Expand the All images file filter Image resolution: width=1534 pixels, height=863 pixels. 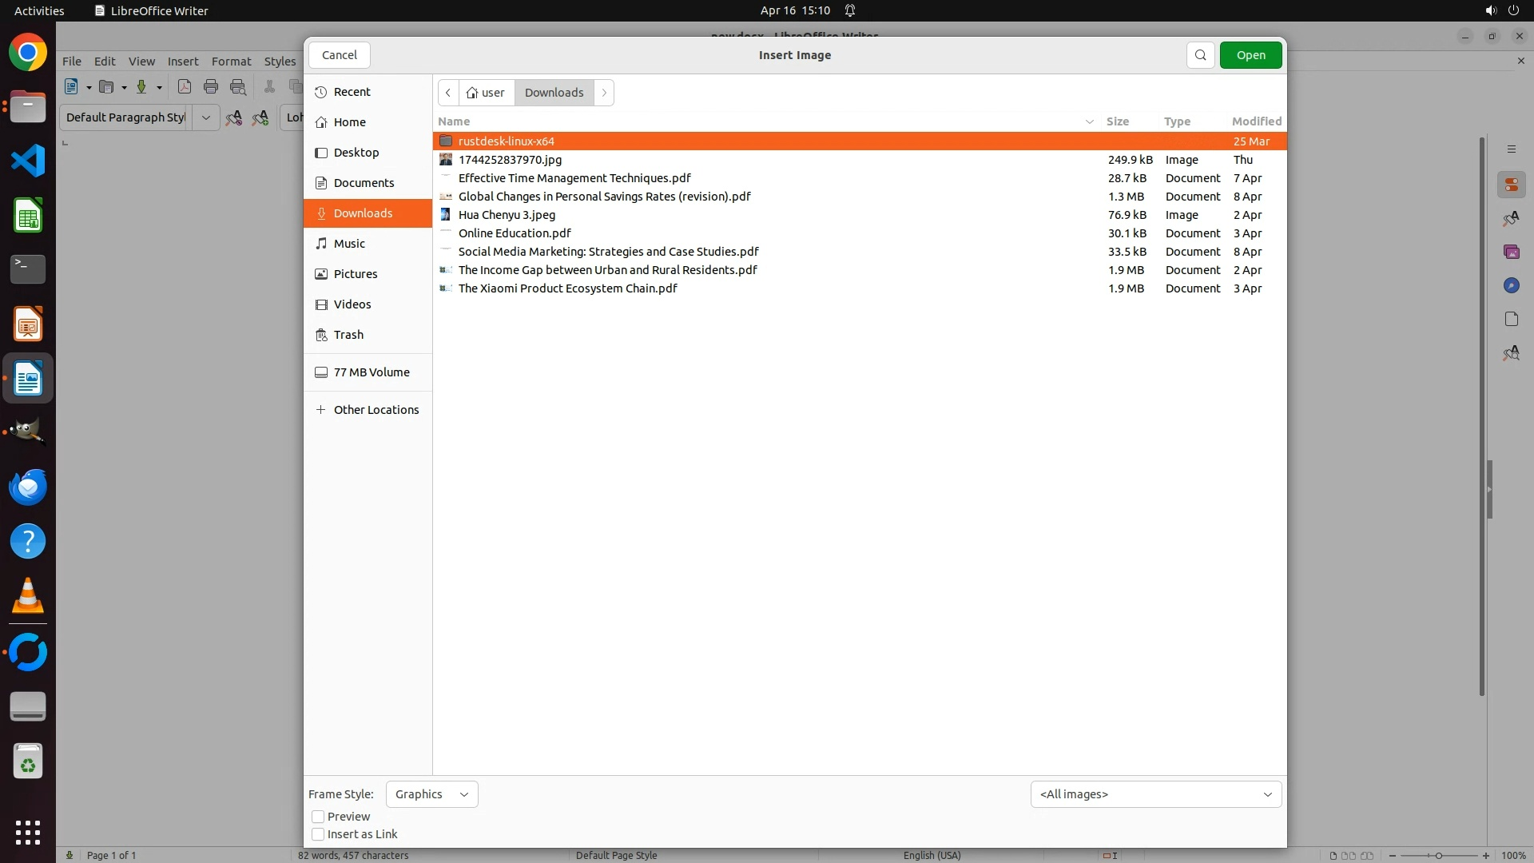pos(1155,794)
